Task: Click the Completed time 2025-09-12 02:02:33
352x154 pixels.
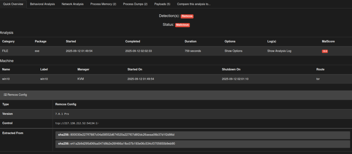Action: click(x=138, y=51)
